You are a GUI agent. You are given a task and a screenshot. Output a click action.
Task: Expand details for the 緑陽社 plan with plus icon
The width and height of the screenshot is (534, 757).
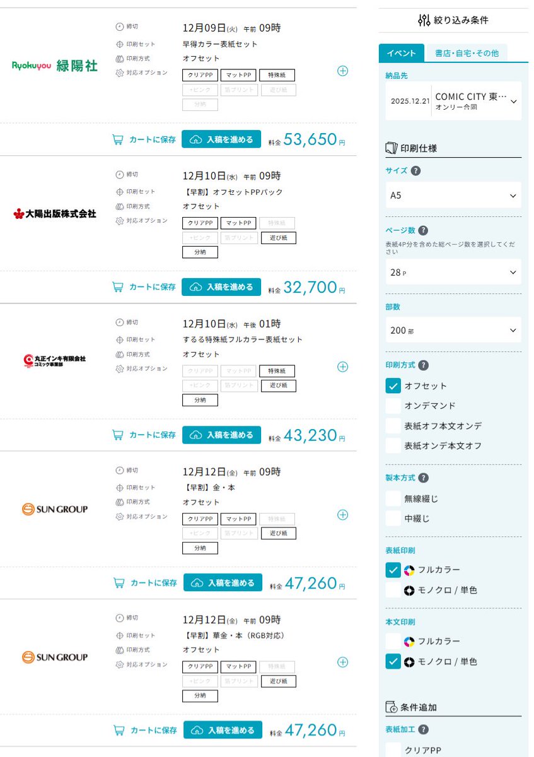(342, 71)
